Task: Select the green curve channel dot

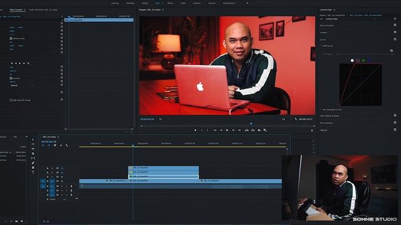Action: [x=363, y=61]
